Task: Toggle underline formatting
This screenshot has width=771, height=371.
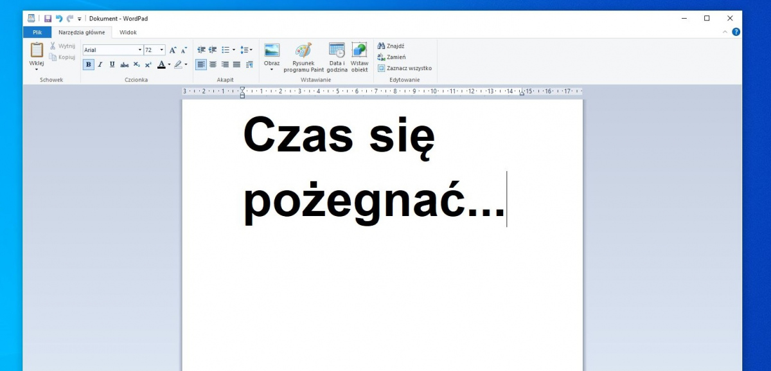Action: (x=112, y=64)
